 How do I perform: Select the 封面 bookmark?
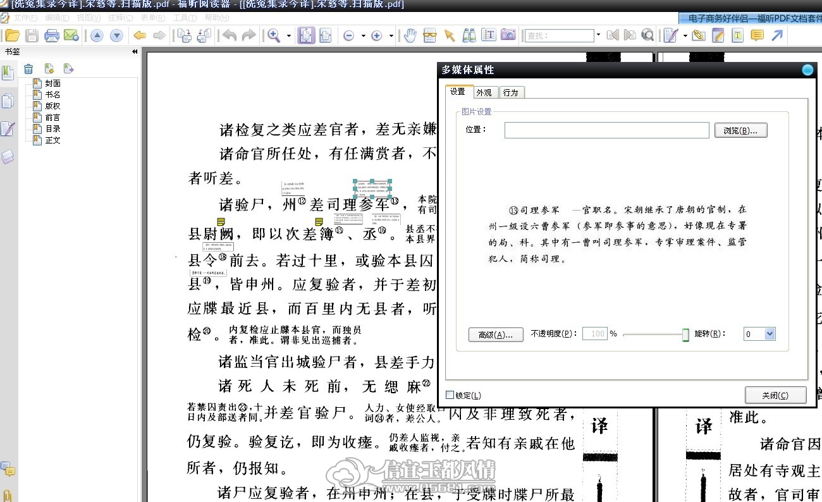tap(53, 83)
